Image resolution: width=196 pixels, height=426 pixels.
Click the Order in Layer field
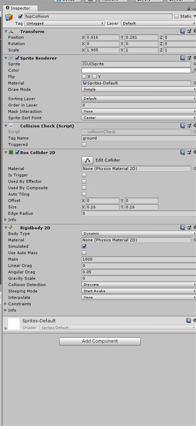[x=139, y=105]
